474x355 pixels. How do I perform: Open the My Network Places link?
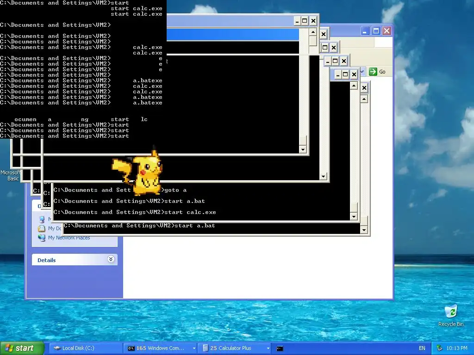[x=69, y=238]
